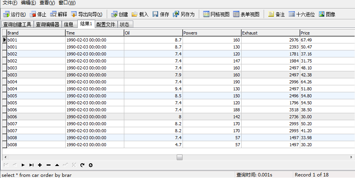Image resolution: width=355 pixels, height=178 pixels.
Task: Click the Memo (备注) icon
Action: click(271, 14)
